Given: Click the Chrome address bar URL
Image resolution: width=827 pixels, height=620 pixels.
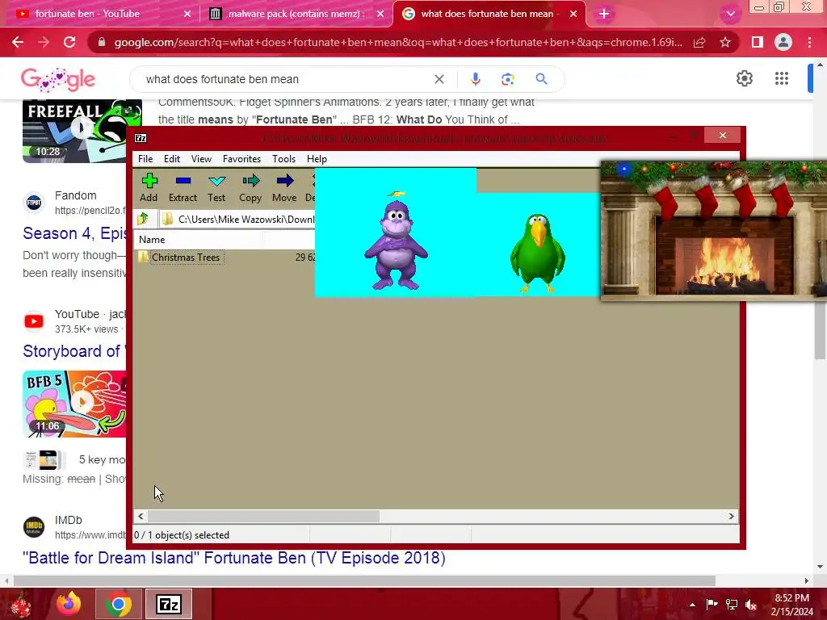Looking at the screenshot, I should pyautogui.click(x=397, y=42).
